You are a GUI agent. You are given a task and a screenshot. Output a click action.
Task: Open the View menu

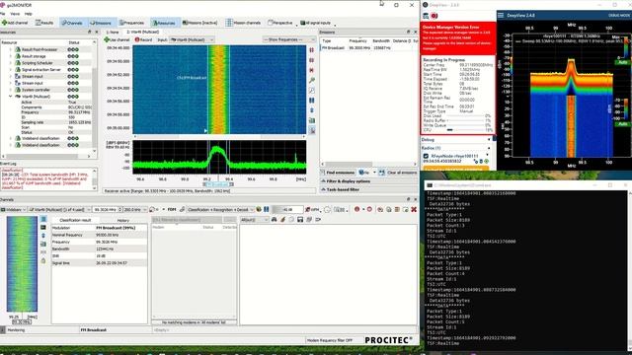pyautogui.click(x=15, y=14)
